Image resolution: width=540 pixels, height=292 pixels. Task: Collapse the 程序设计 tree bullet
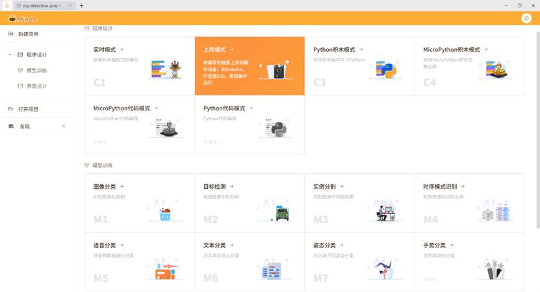(x=10, y=55)
